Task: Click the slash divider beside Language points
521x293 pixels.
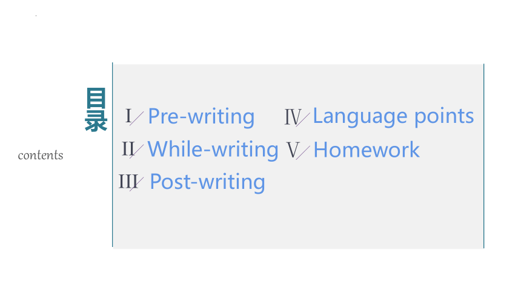Action: 303,120
